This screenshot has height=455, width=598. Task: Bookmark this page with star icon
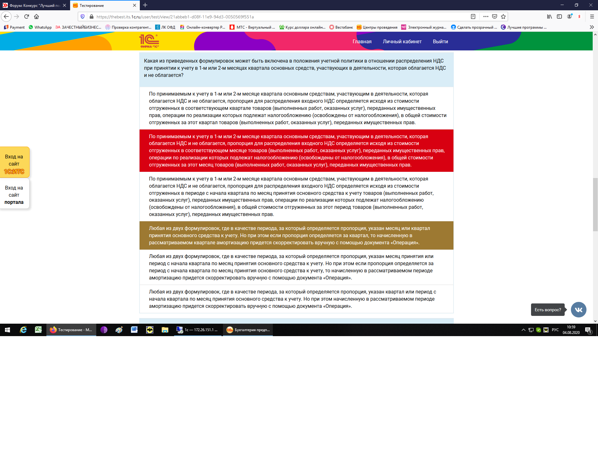coord(503,16)
